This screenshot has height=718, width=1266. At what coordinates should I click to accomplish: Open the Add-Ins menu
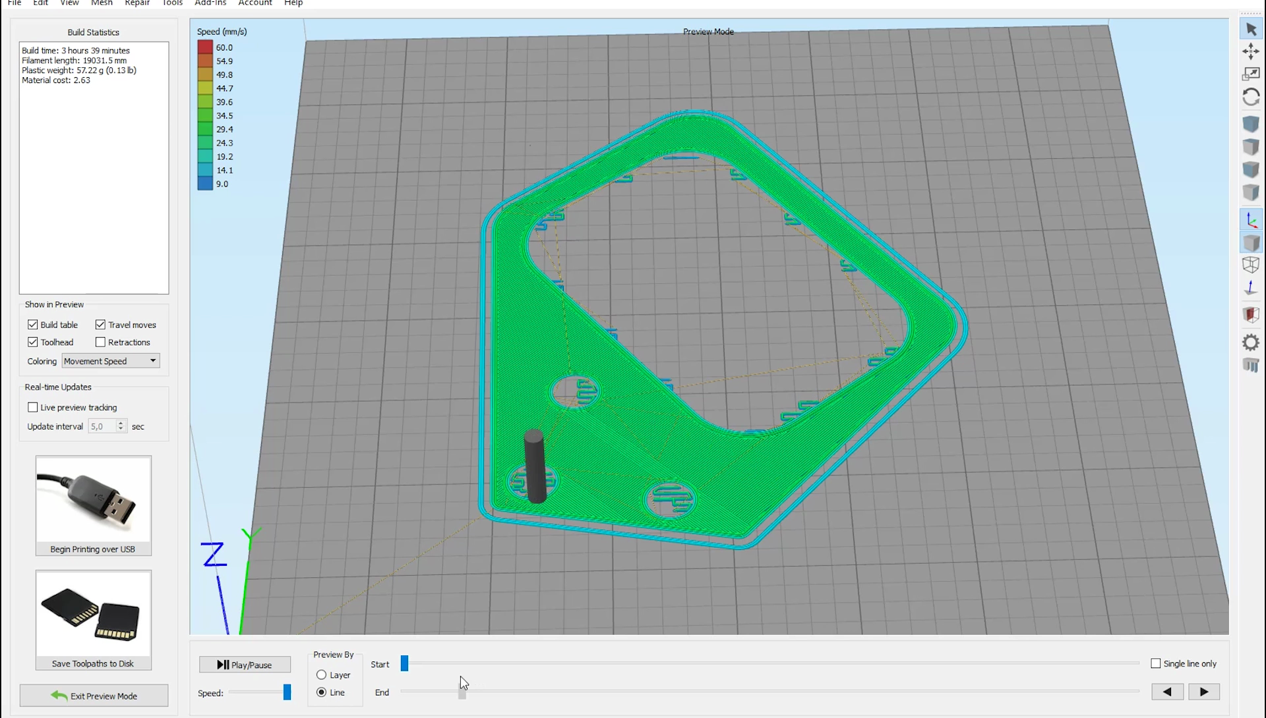tap(210, 3)
